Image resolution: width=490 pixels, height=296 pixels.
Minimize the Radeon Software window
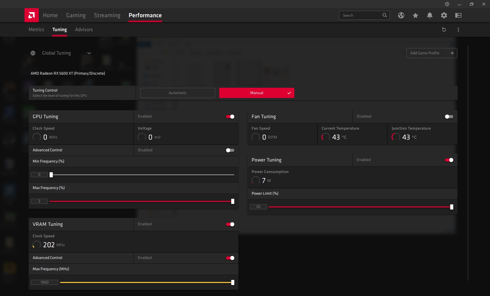tap(459, 4)
